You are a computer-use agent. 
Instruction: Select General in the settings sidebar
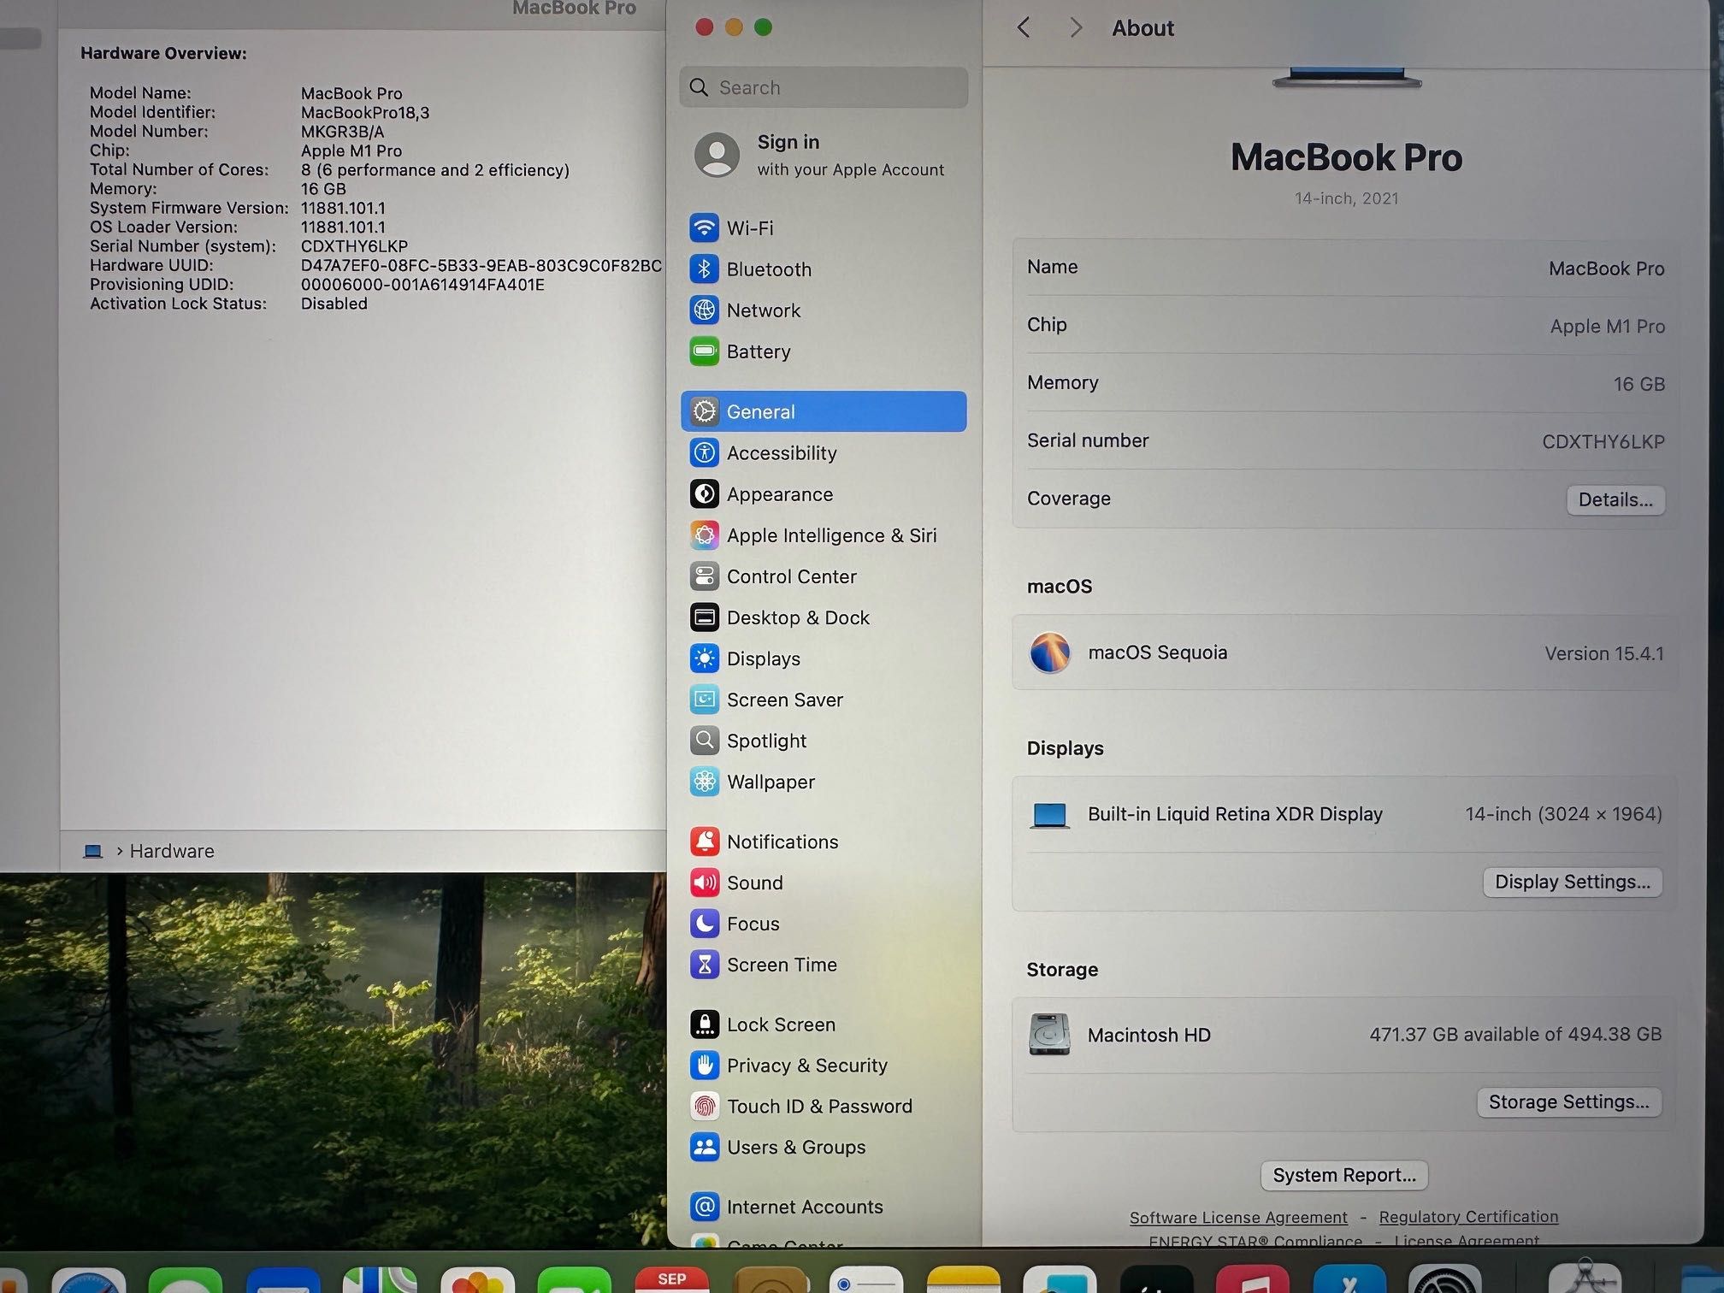pos(824,411)
